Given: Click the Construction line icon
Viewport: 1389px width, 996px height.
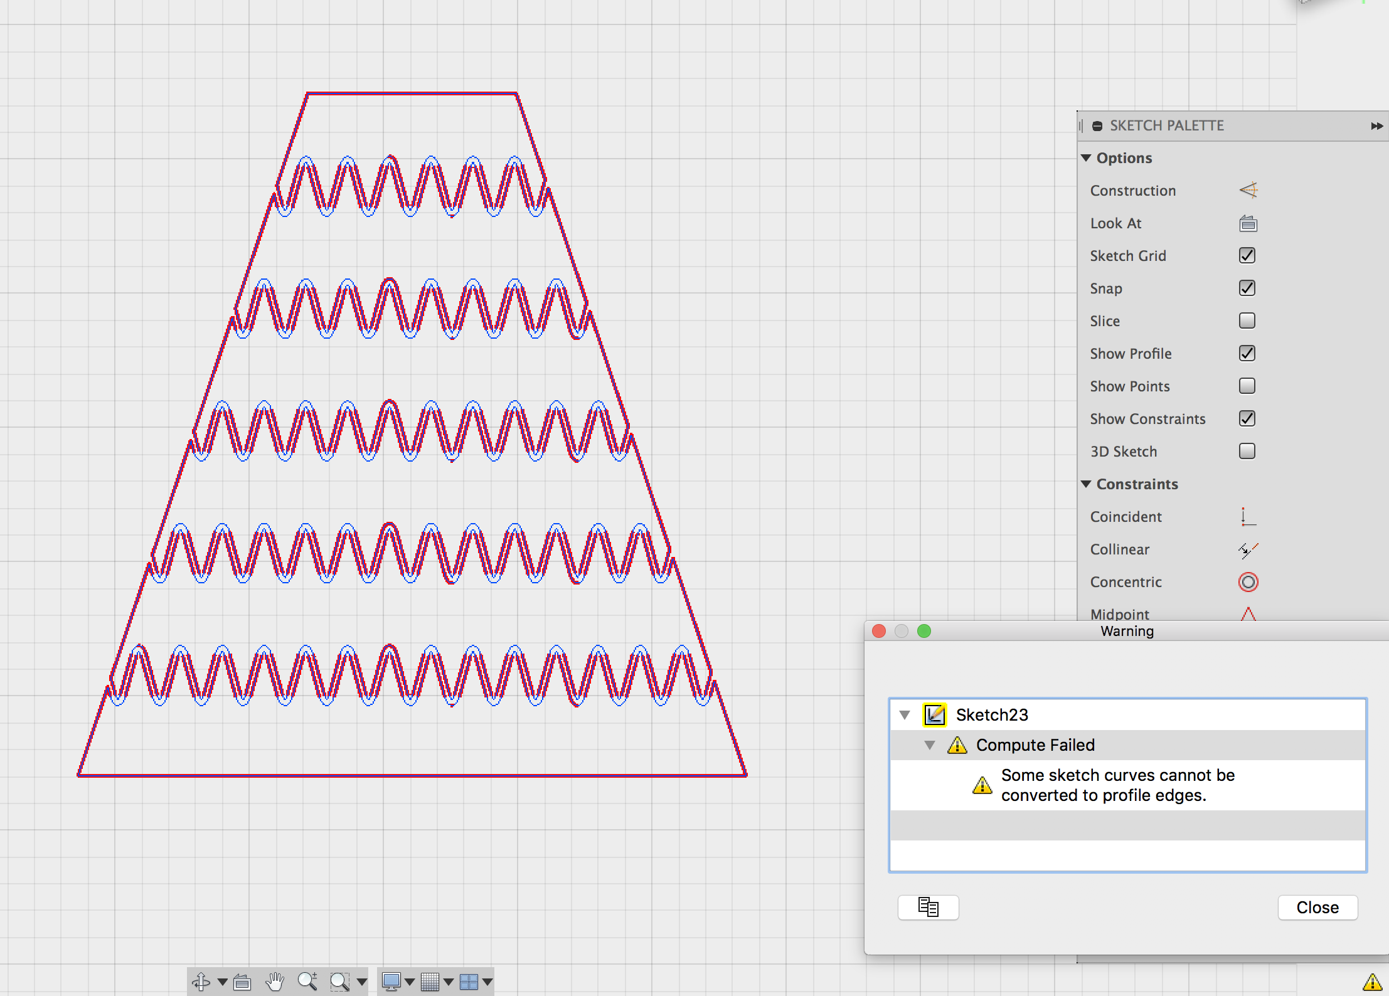Looking at the screenshot, I should (x=1248, y=191).
